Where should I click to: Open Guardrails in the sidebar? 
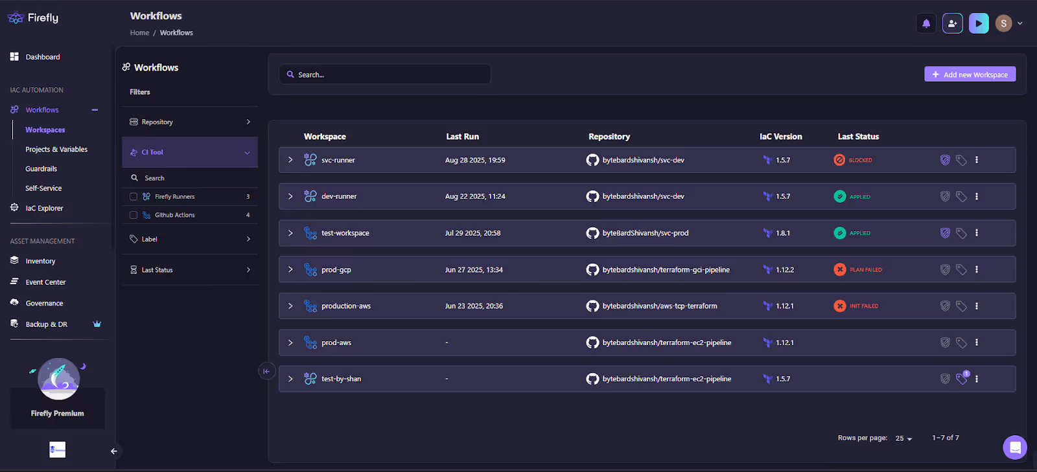[x=41, y=169]
